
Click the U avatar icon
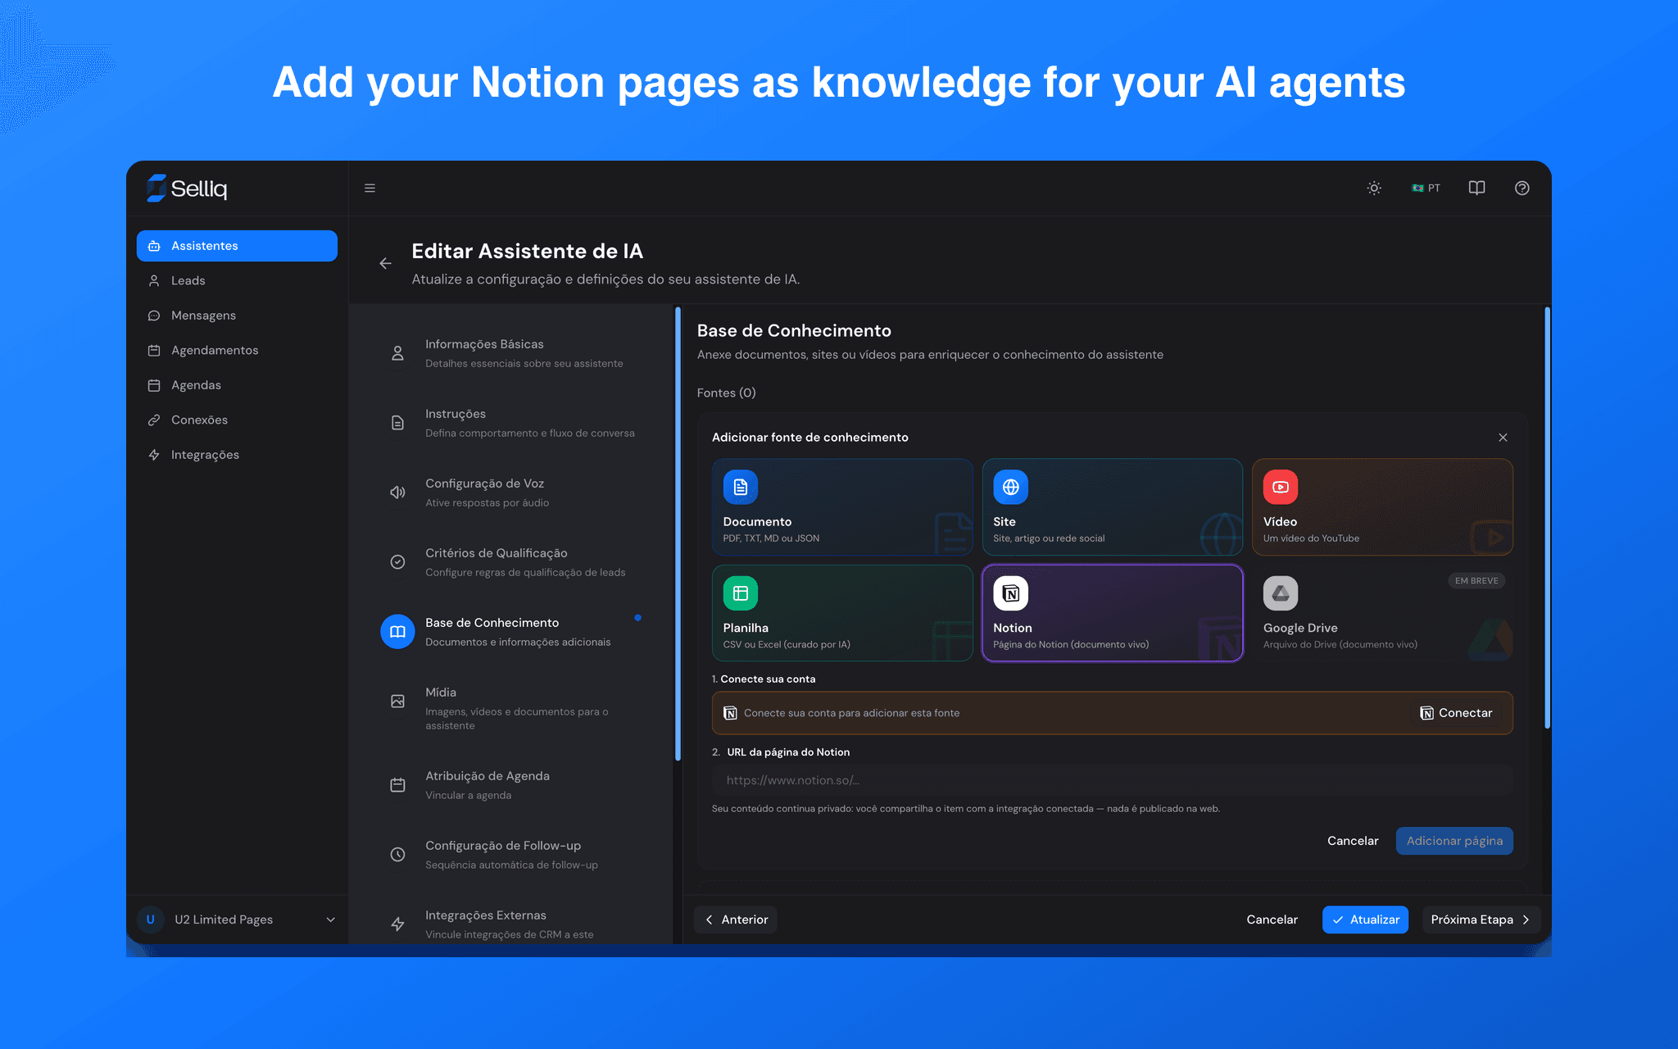150,920
